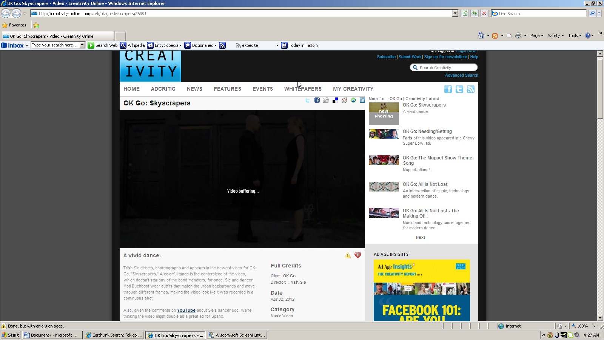Image resolution: width=604 pixels, height=340 pixels.
Task: Expand the Page menu dropdown
Action: pos(536,36)
